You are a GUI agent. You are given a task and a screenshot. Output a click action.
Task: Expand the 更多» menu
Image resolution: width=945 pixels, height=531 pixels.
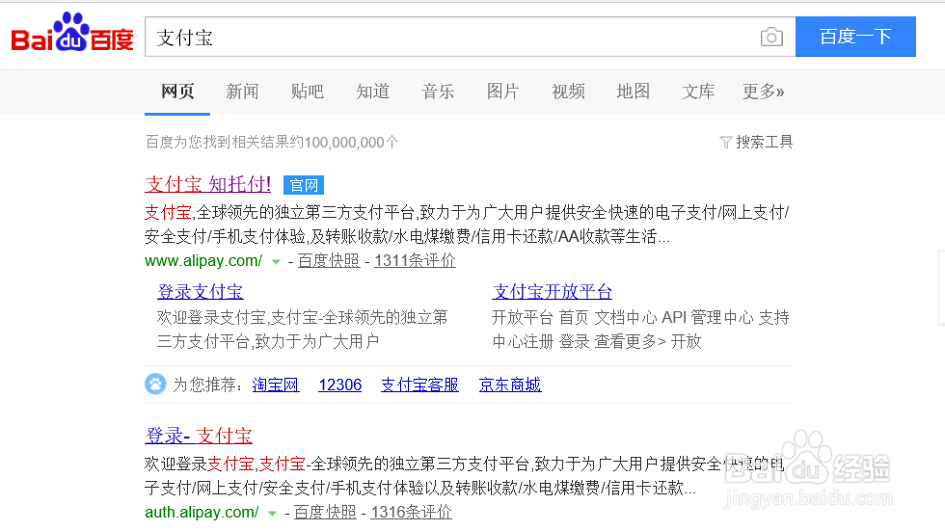coord(763,92)
